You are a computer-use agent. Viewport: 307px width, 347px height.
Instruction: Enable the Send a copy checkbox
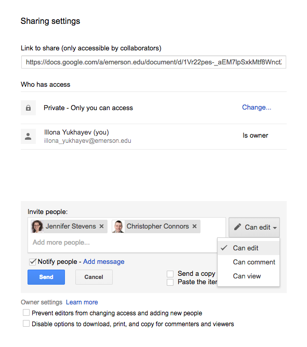pos(170,274)
